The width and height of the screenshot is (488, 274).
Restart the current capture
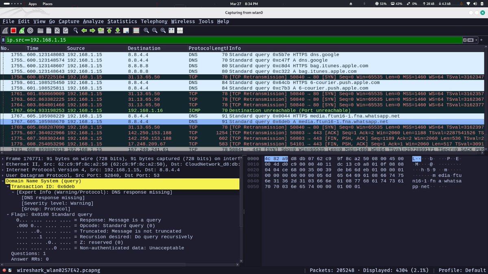point(22,30)
